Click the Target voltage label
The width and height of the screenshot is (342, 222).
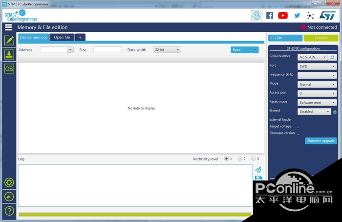280,126
